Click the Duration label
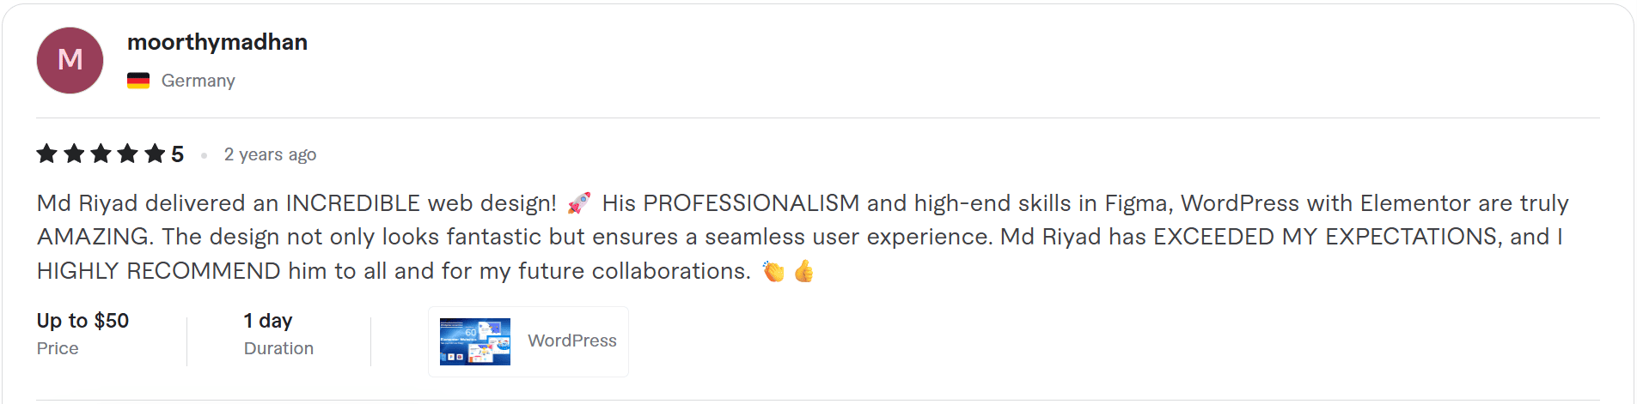Image resolution: width=1637 pixels, height=404 pixels. 278,348
